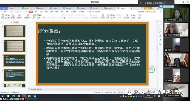Select the Format Painter brush icon

pos(13,15)
